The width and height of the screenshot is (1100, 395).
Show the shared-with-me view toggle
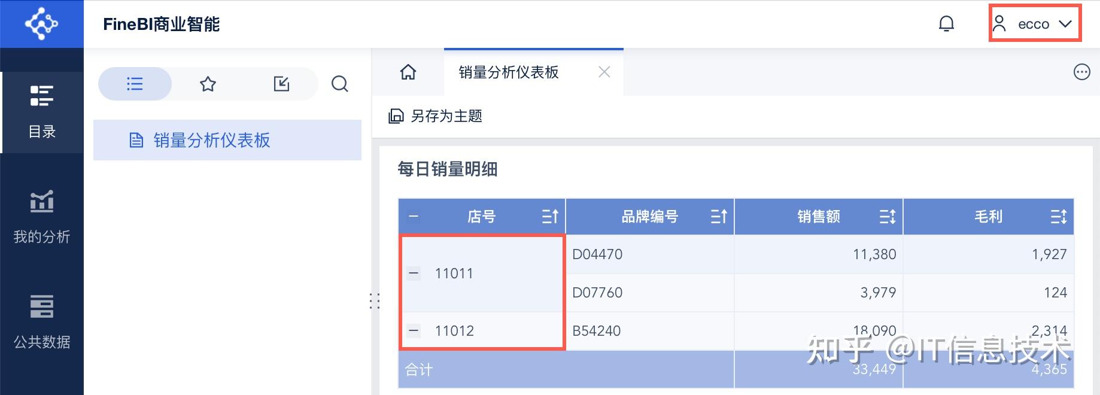coord(281,84)
